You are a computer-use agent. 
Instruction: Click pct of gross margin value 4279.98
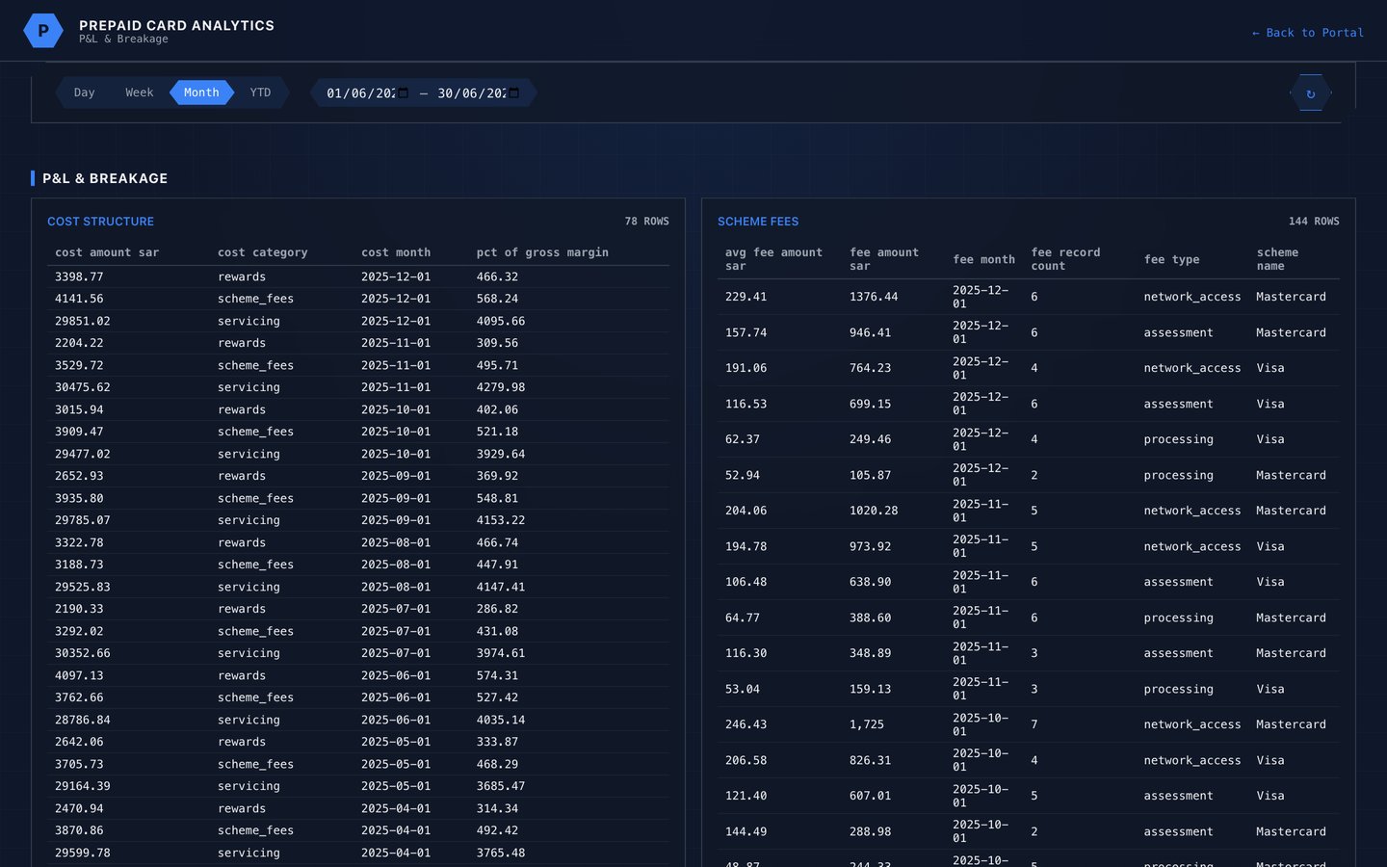(x=500, y=387)
